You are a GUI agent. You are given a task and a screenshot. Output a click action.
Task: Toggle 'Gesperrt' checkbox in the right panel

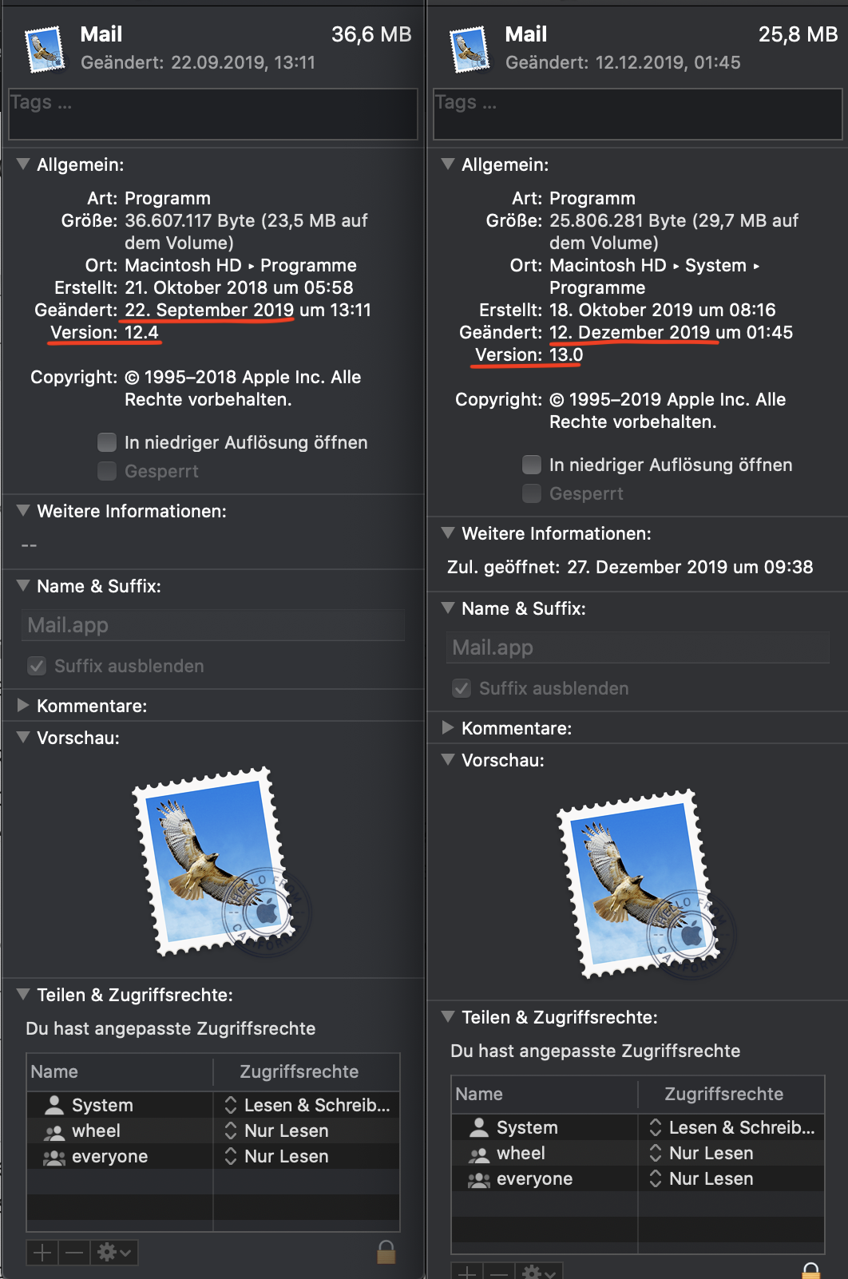point(532,493)
